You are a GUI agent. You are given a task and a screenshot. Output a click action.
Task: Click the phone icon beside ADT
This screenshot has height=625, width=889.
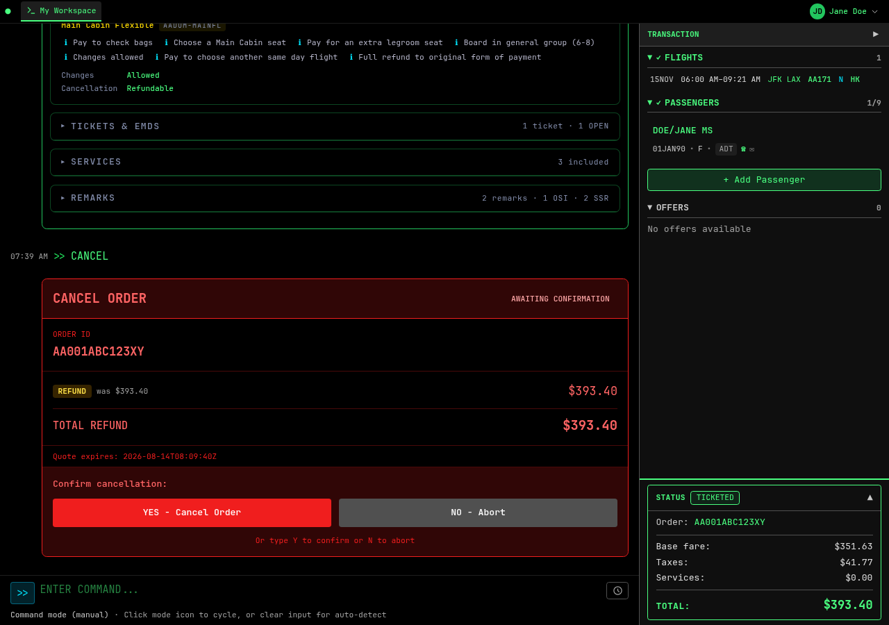pyautogui.click(x=743, y=149)
